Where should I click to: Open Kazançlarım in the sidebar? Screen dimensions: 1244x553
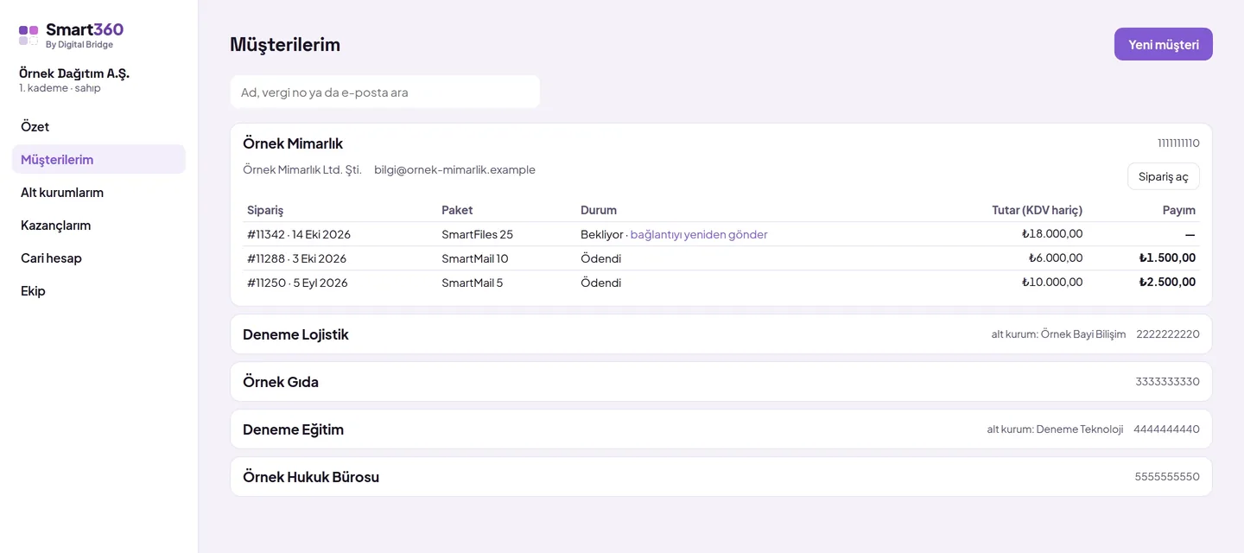tap(98, 225)
